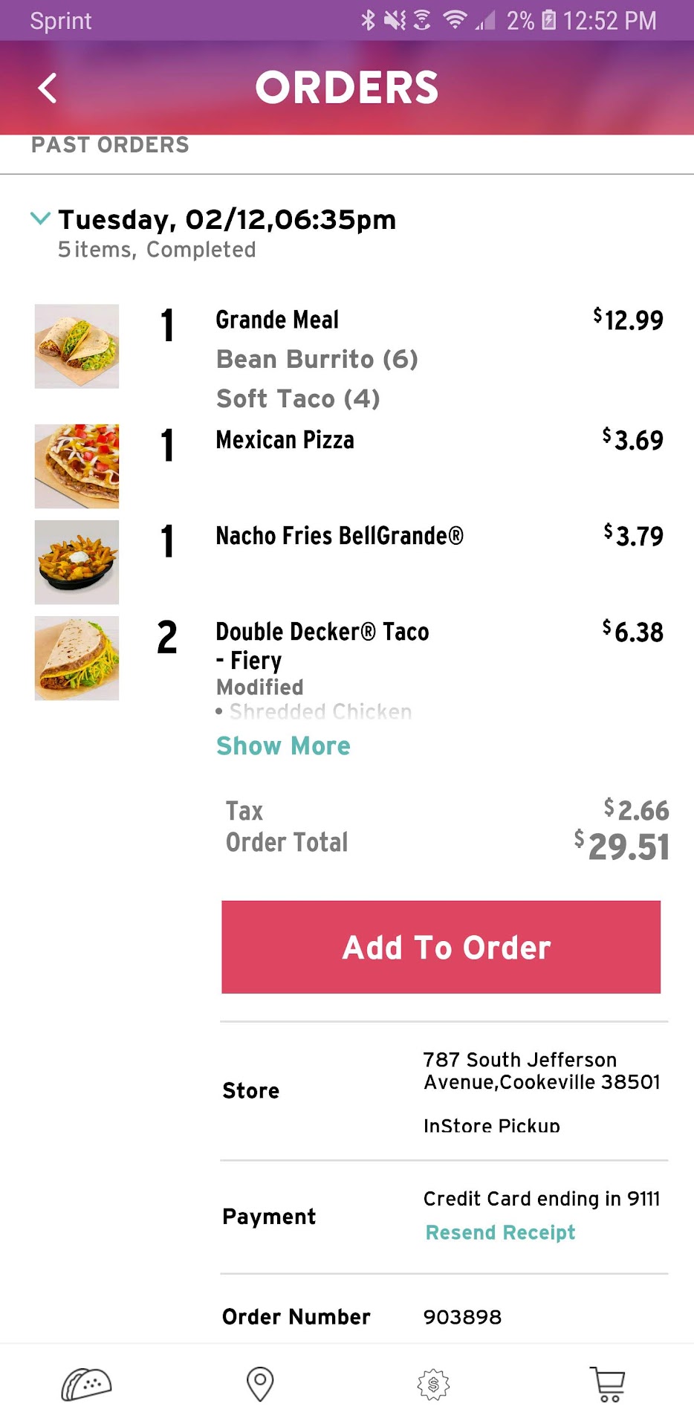Open the store locator pin icon
The height and width of the screenshot is (1427, 694).
(260, 1384)
